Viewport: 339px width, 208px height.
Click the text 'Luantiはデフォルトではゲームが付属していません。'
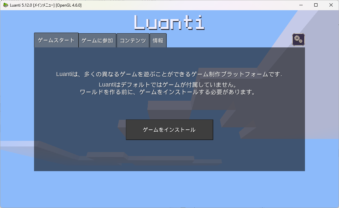tap(169, 85)
